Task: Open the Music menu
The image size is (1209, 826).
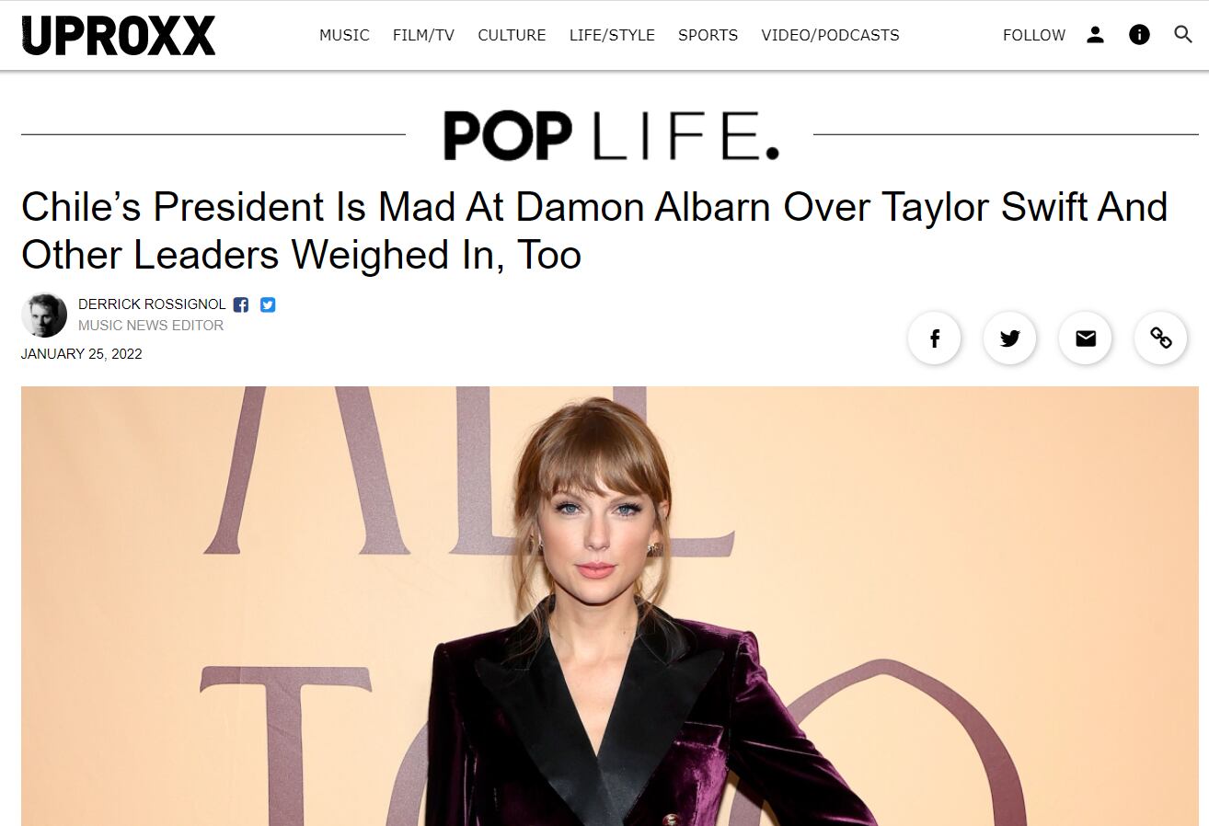Action: [344, 35]
